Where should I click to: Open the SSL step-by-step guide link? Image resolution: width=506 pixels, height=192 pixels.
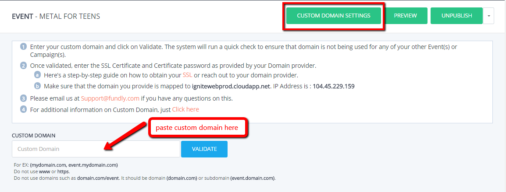188,75
